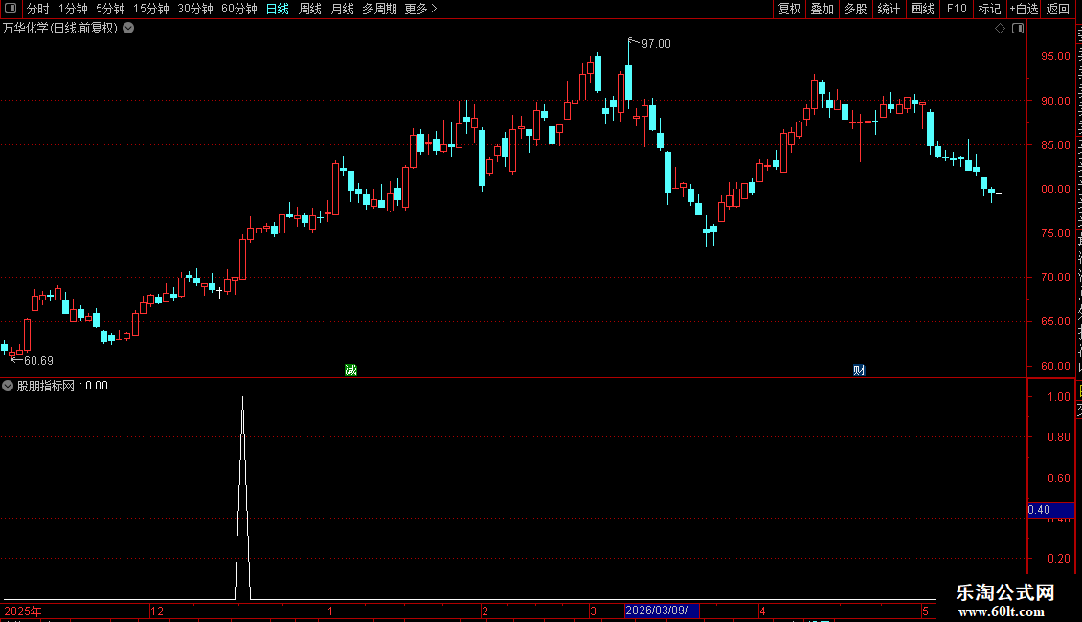
Task: Toggle the side panel icon at top-right
Action: 1018,29
